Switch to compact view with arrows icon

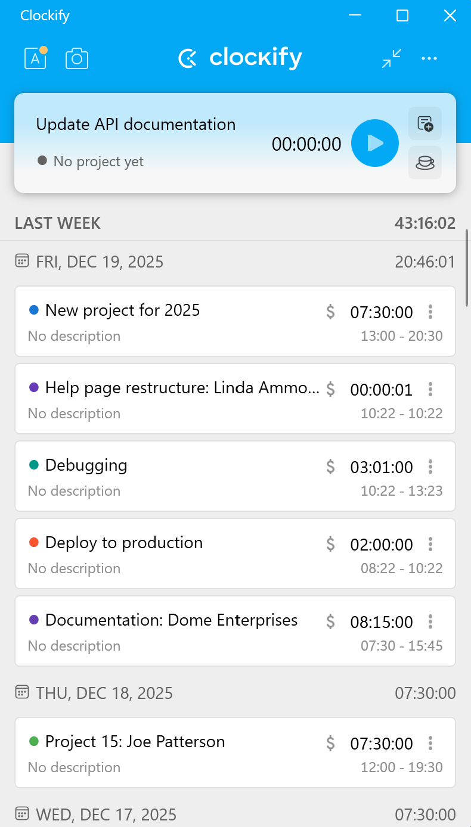point(392,58)
